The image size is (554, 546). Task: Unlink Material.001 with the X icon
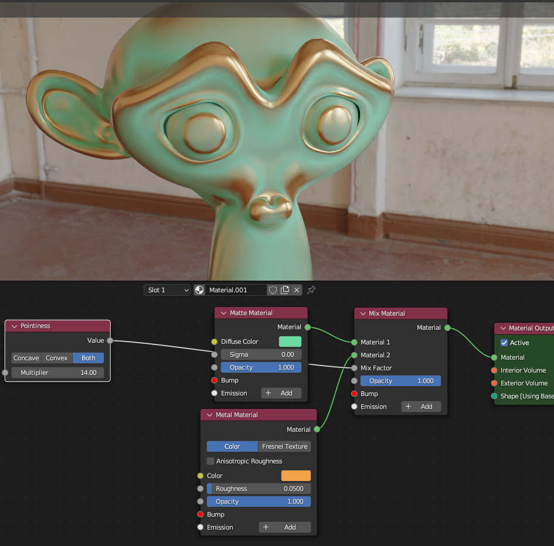[x=297, y=290]
